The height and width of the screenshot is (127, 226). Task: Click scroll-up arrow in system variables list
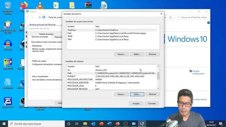coord(158,66)
